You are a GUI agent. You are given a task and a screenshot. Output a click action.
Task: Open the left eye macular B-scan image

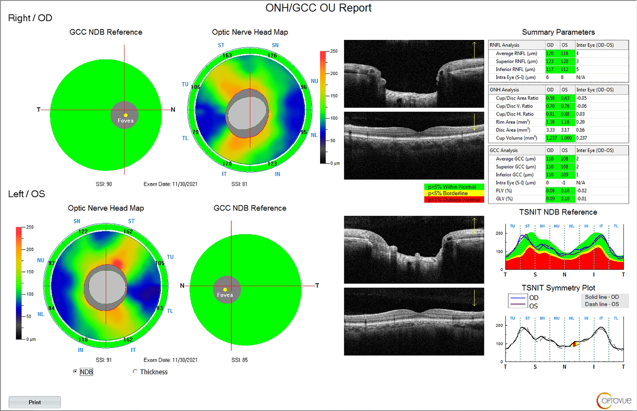click(414, 322)
